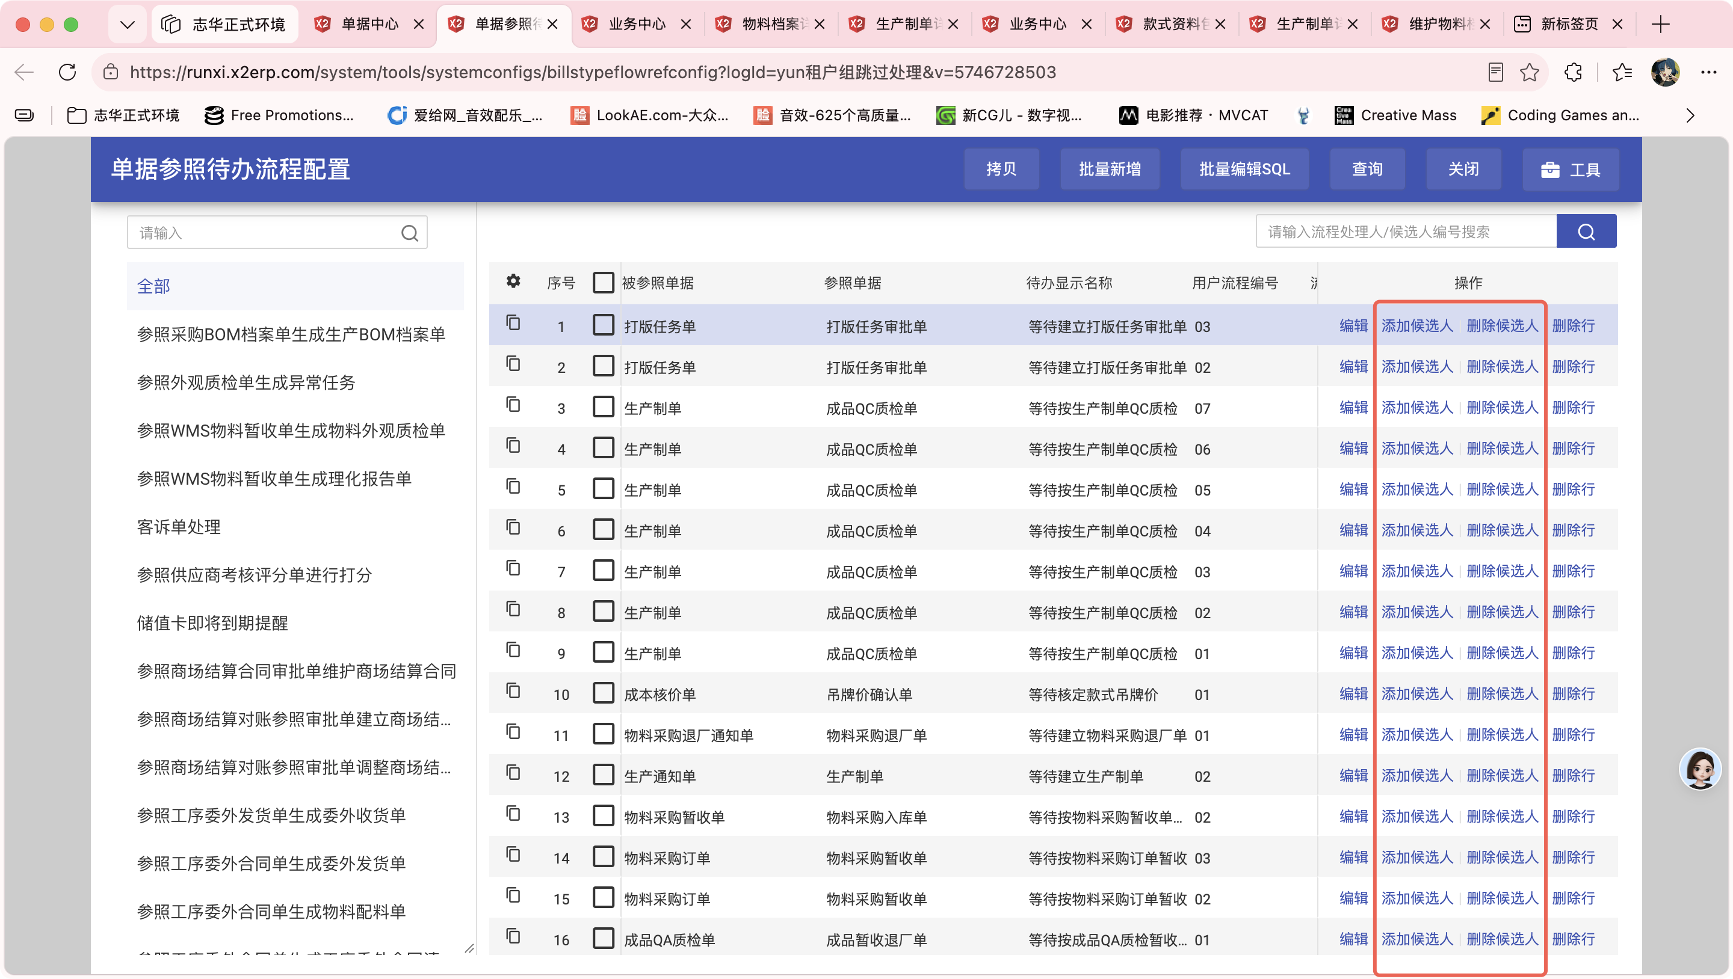Open browser settings and more menu
Screen dimensions: 1733x979
click(1708, 72)
